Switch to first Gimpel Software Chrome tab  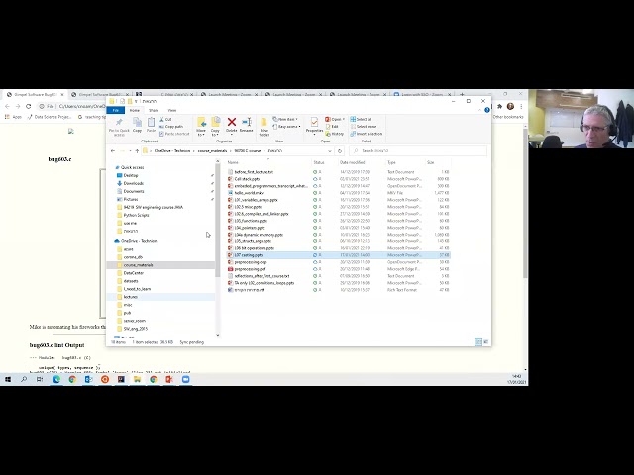(x=35, y=95)
